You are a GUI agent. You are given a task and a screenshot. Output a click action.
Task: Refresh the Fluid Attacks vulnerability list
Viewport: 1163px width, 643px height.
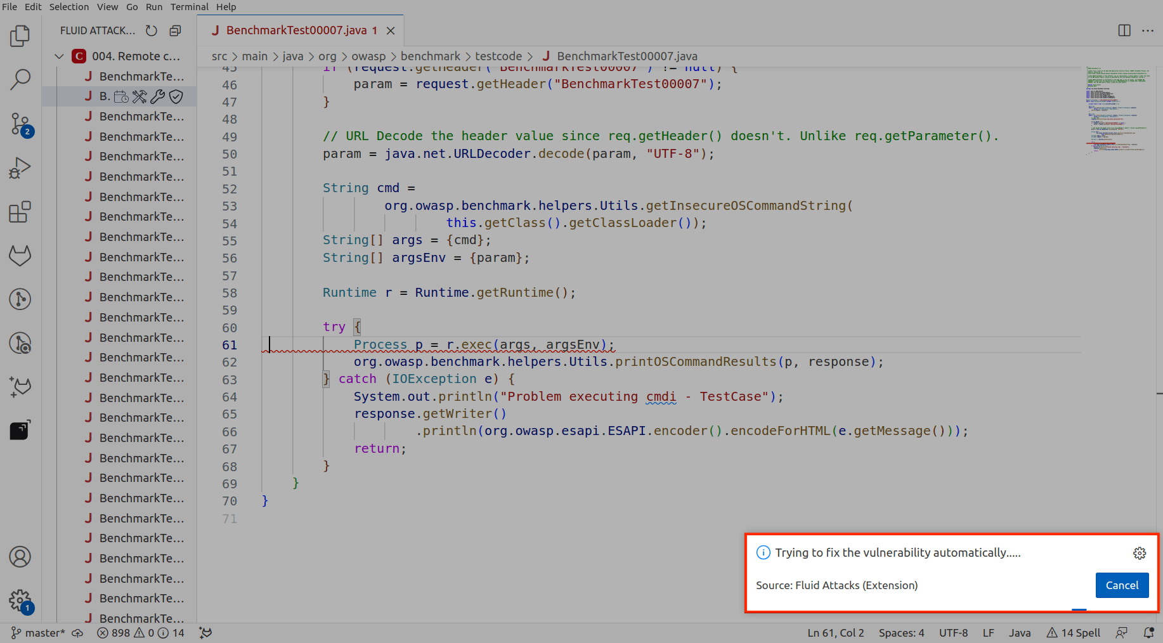pos(151,30)
